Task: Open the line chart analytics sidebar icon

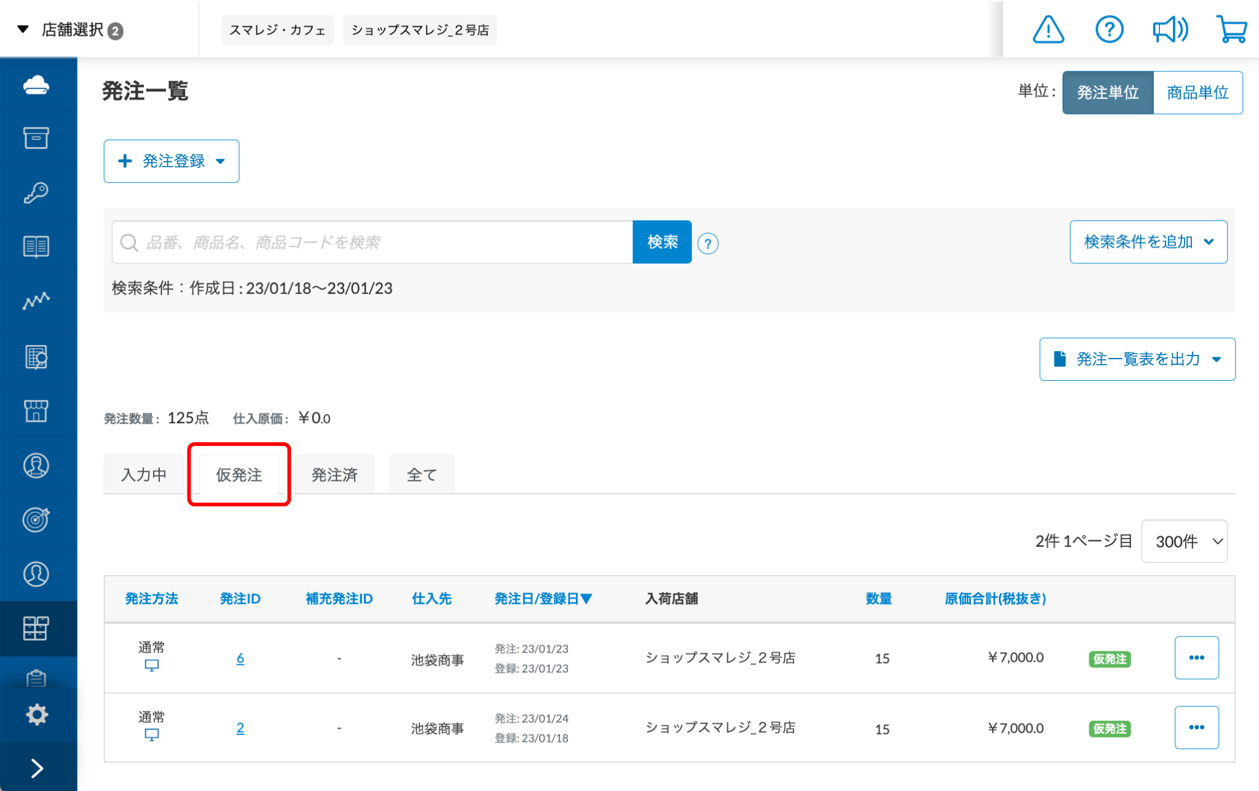Action: click(x=37, y=301)
